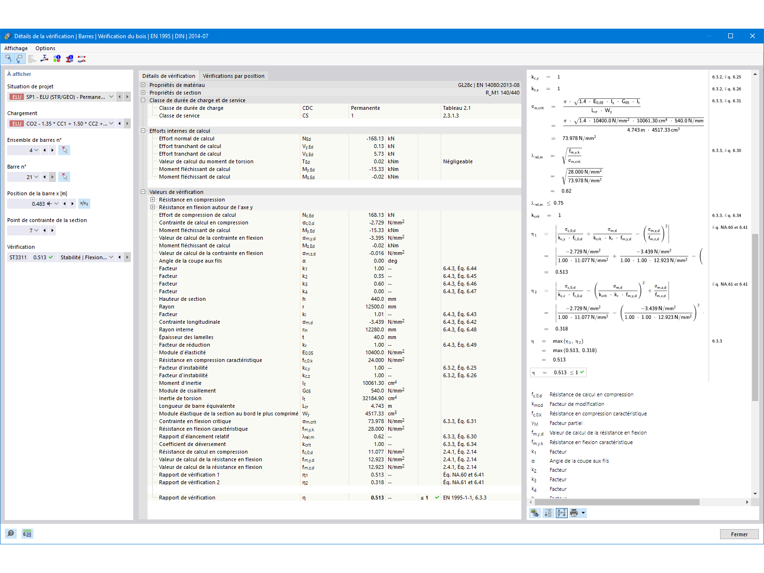
Task: Select the Contrainte en flexion critique row
Action: pos(334,421)
